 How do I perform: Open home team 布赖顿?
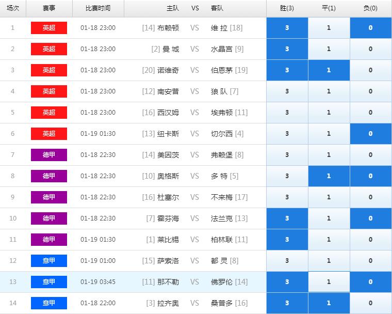pyautogui.click(x=168, y=28)
